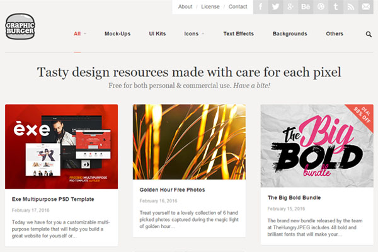Click the February 16, 2016 date
378x252 pixels.
[158, 201]
